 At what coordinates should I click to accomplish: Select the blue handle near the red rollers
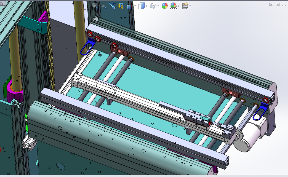click(88, 46)
